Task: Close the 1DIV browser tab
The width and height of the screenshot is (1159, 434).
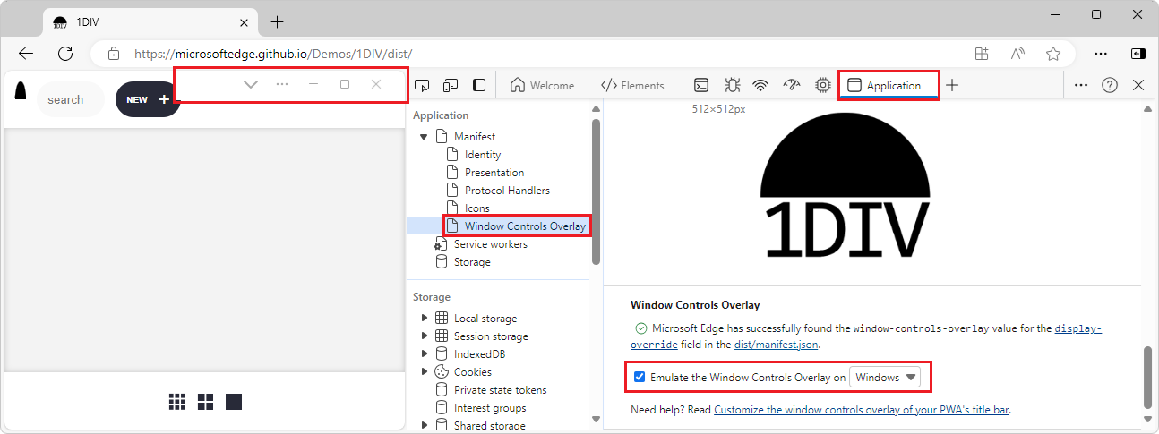Action: point(242,22)
